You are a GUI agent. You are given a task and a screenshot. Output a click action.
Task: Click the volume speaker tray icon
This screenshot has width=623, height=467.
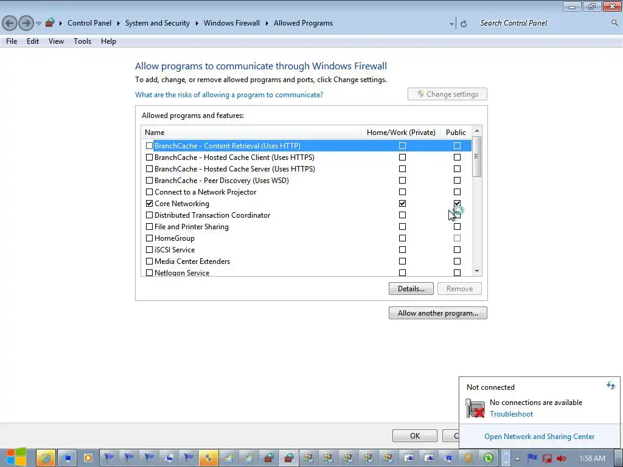point(562,458)
